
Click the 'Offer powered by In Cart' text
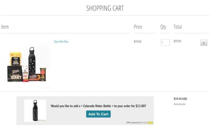coord(137,122)
